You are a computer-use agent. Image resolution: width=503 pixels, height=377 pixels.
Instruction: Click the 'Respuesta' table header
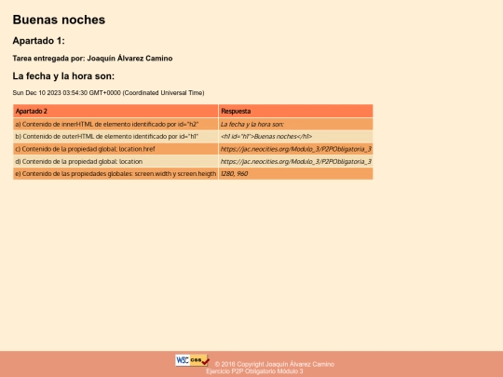[295, 111]
